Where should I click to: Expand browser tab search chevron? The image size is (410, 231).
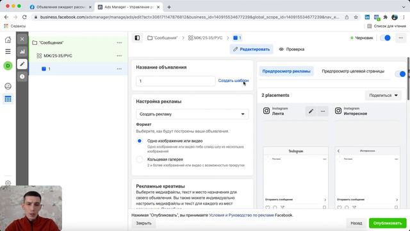[404, 7]
